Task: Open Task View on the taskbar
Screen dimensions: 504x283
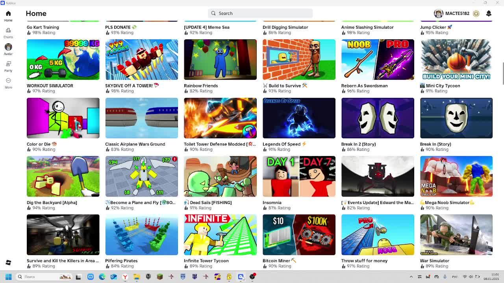Action: (x=78, y=277)
